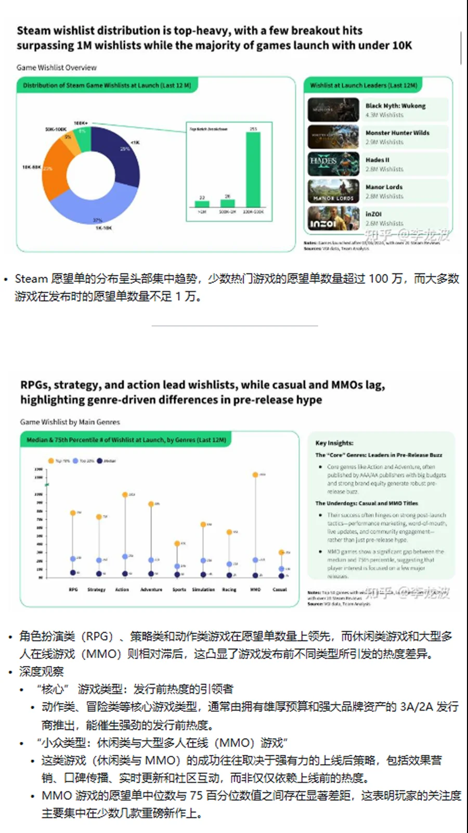468x833 pixels.
Task: Click the small green bar labeled 22
Action: click(x=202, y=204)
